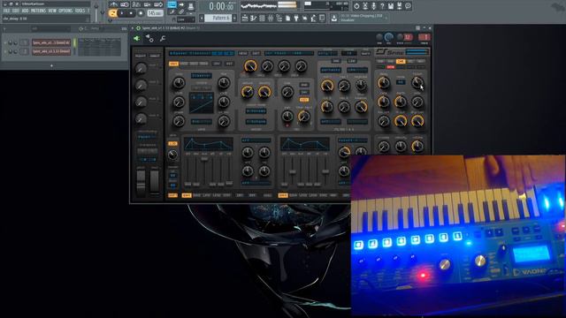Open the plugin picker plug icon
566x318 pixels.
pyautogui.click(x=296, y=18)
